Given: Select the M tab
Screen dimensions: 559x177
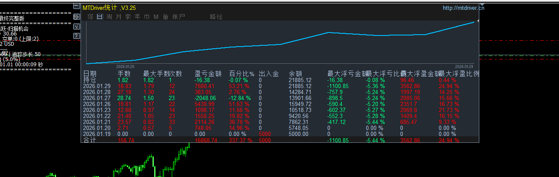Looking at the screenshot, I should pos(156,17).
